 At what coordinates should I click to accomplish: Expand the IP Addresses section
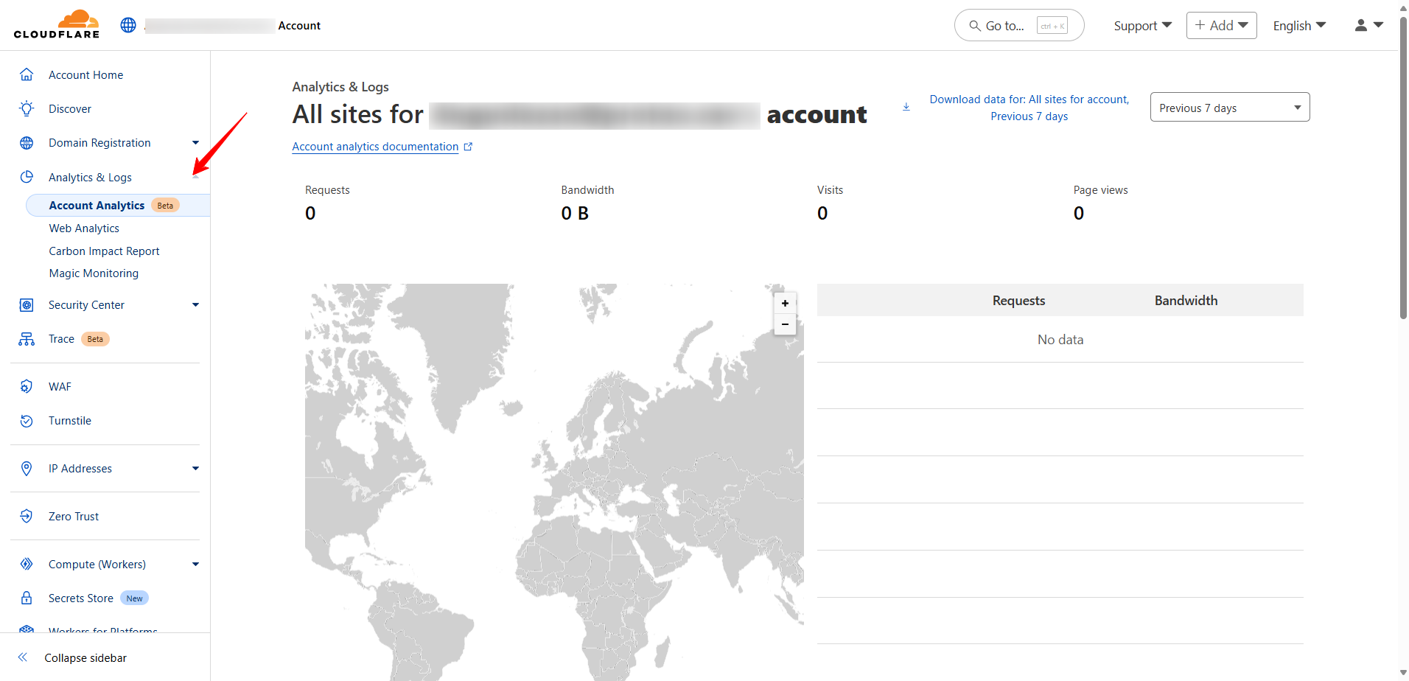click(x=195, y=469)
